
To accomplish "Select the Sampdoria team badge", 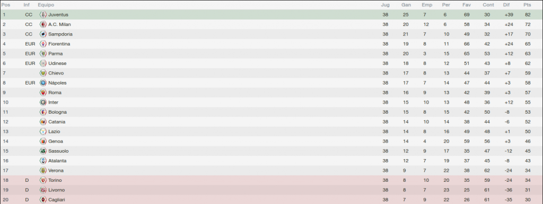I will click(43, 34).
